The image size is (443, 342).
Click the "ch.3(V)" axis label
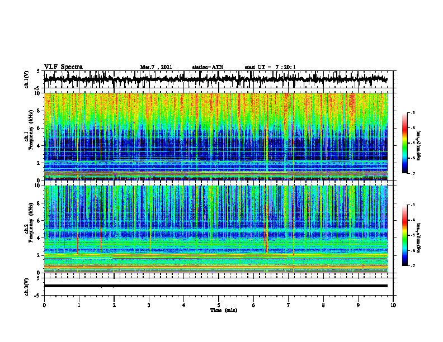(x=26, y=287)
